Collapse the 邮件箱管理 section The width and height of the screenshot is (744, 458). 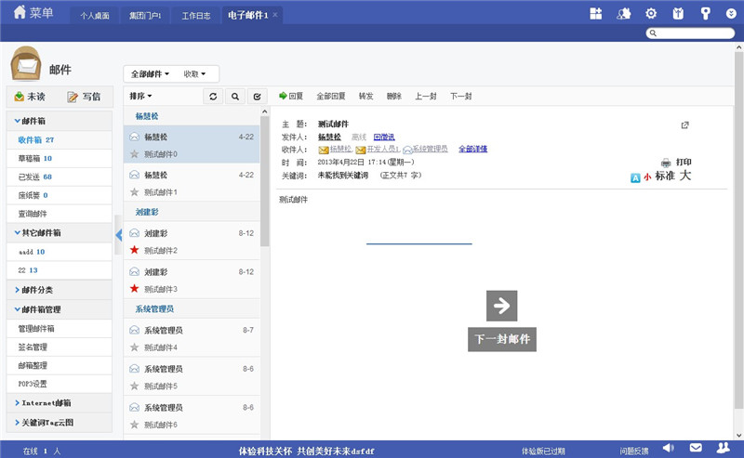[59, 309]
